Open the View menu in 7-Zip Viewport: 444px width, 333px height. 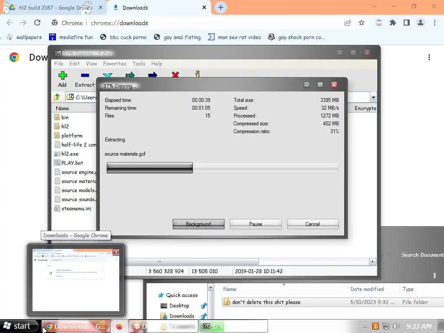[91, 64]
